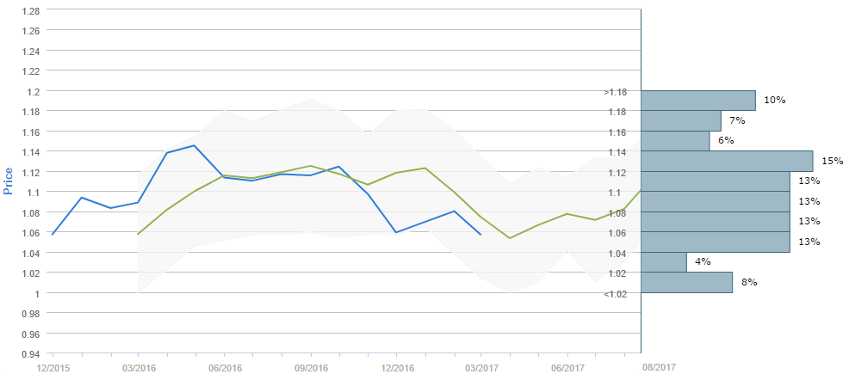Select the 12/2015 x-axis label
This screenshot has width=849, height=374.
[53, 367]
